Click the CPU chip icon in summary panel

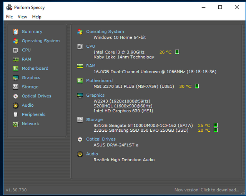(x=80, y=47)
